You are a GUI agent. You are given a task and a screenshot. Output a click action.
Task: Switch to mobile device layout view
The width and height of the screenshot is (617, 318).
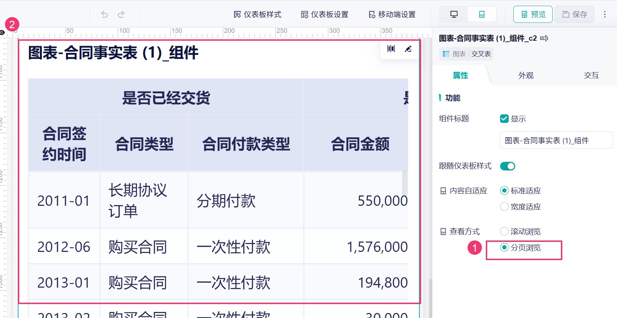point(482,14)
